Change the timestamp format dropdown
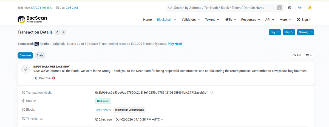 [x=139, y=119]
